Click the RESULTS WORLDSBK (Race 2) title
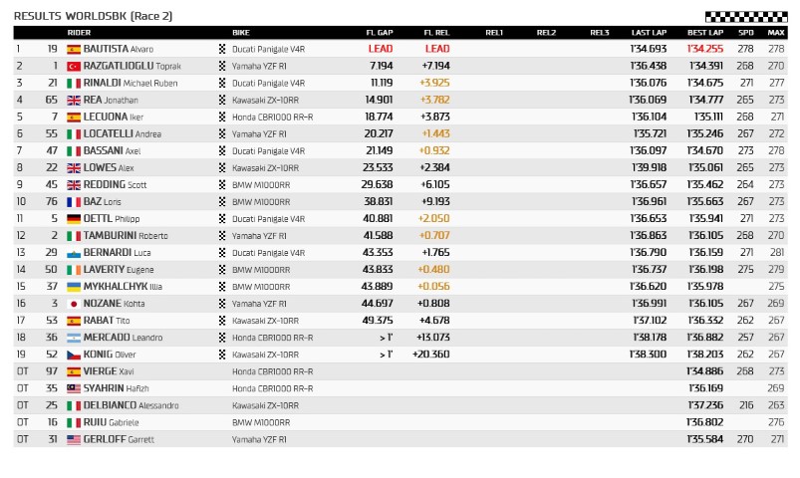Viewport: 800px width, 478px height. click(93, 16)
